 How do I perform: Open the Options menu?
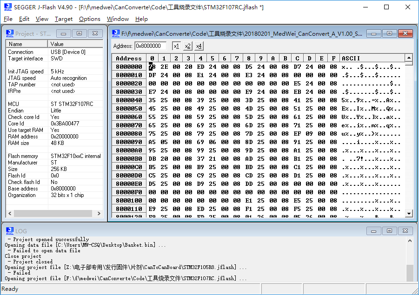89,19
